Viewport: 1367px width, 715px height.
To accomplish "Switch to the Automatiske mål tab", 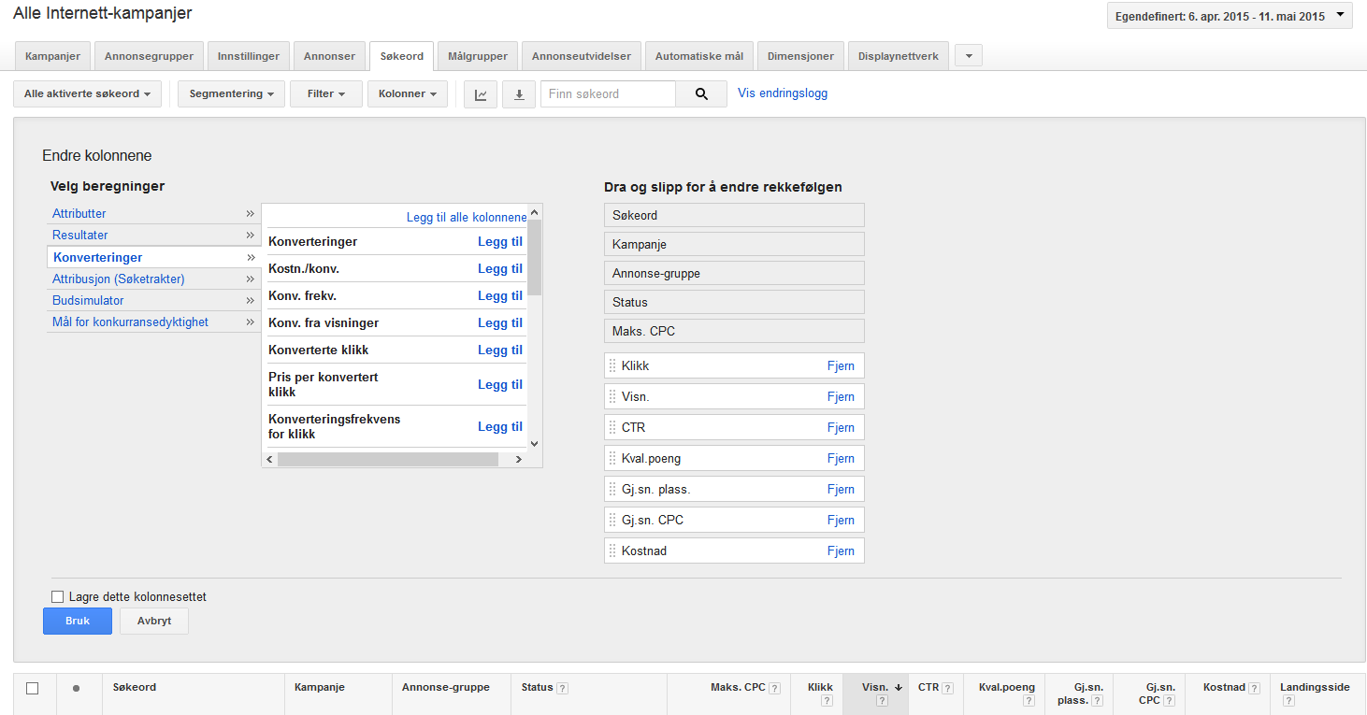I will coord(699,56).
